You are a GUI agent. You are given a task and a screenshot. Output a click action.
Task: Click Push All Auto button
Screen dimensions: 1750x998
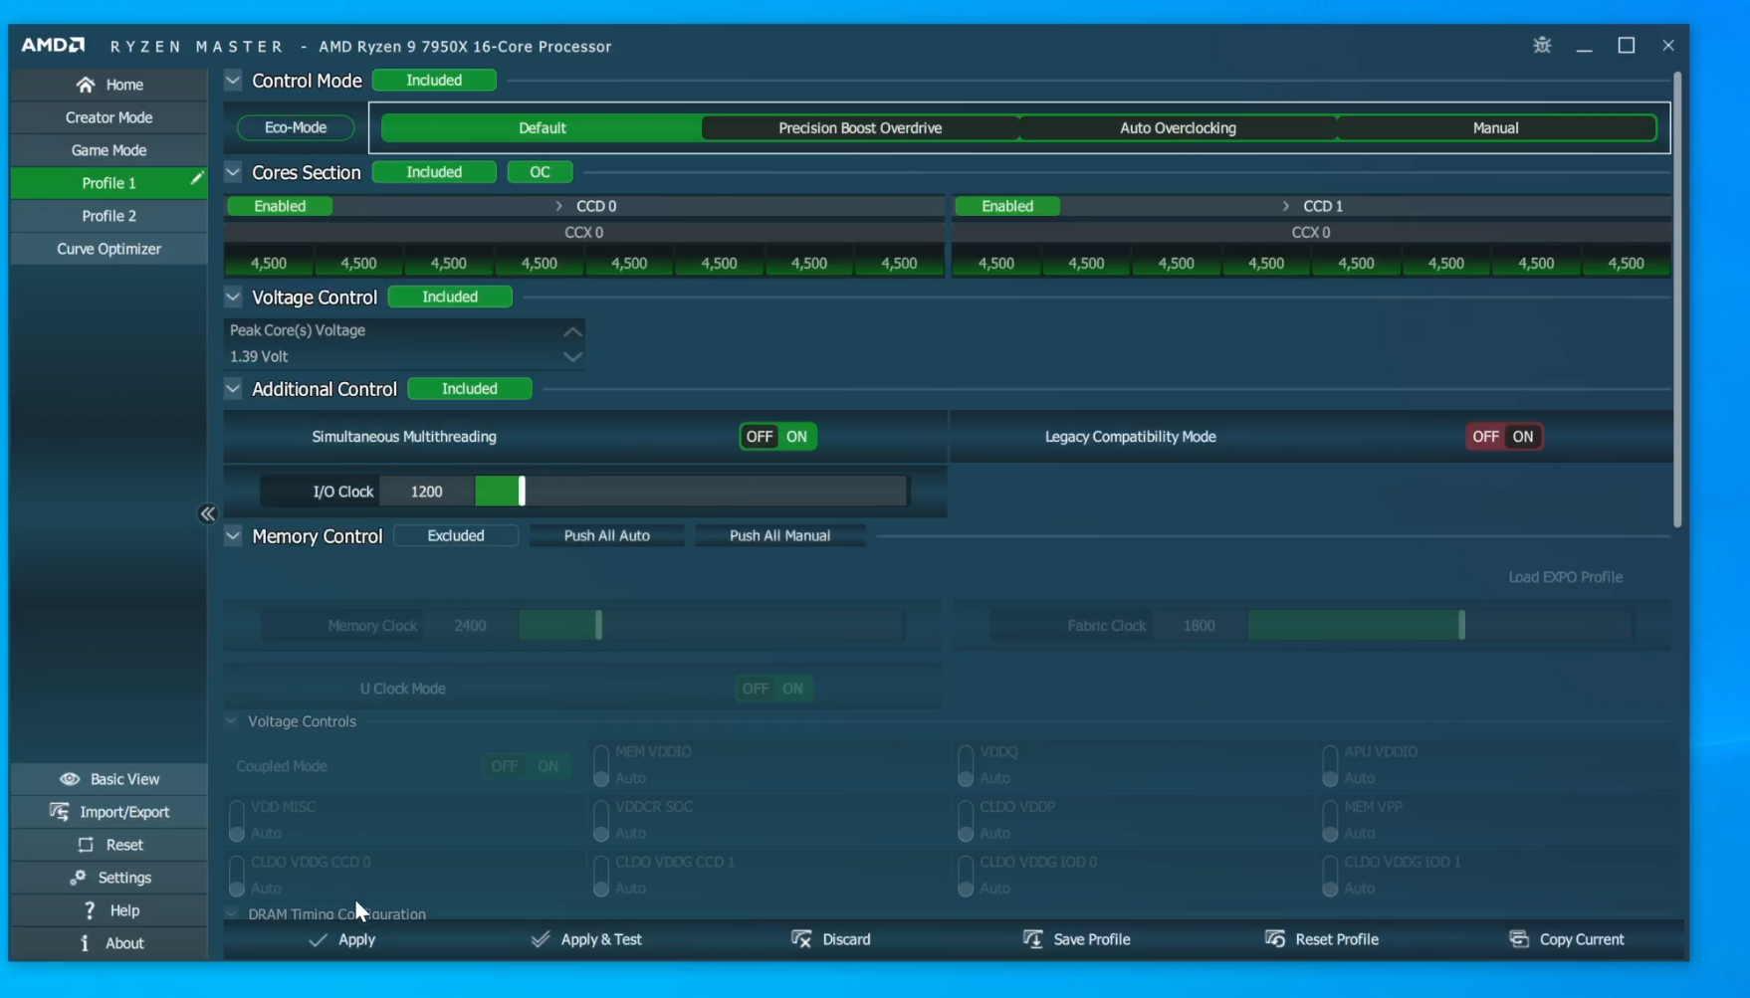[x=606, y=535]
